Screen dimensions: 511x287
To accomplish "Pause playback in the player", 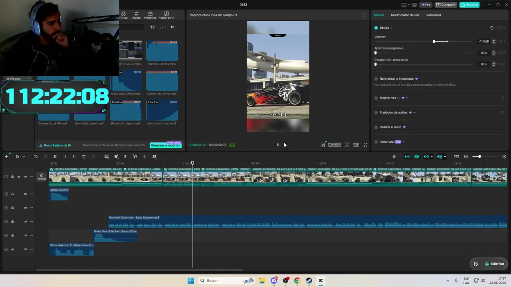I will point(278,145).
